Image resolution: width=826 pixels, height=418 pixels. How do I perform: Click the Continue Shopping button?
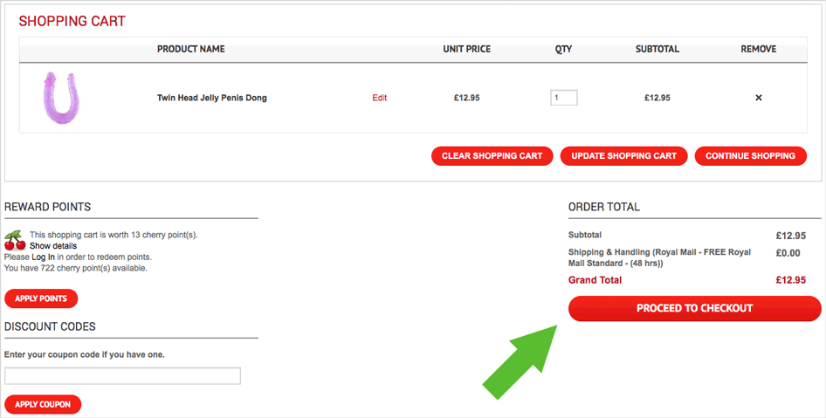coord(750,156)
